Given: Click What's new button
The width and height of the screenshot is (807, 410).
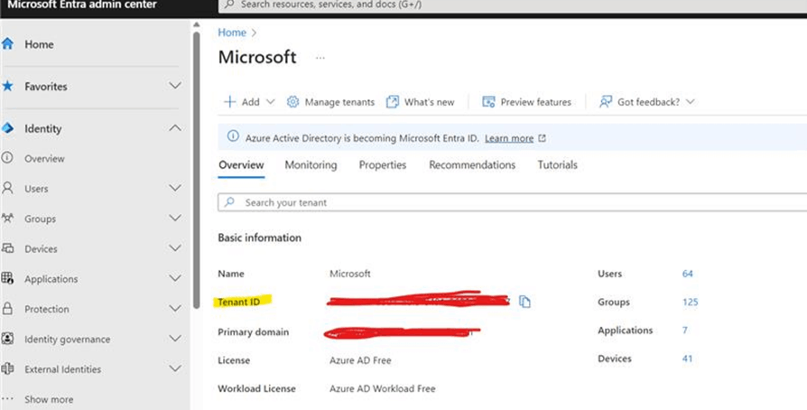Looking at the screenshot, I should coord(421,102).
